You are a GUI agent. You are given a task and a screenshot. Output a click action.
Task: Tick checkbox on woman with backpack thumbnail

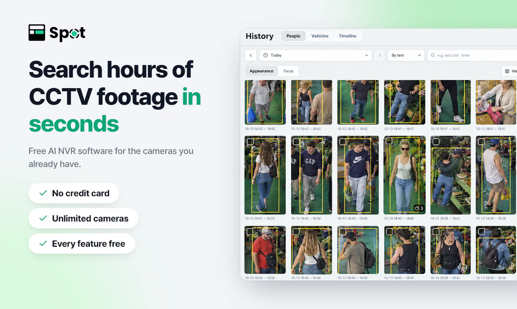(x=250, y=141)
